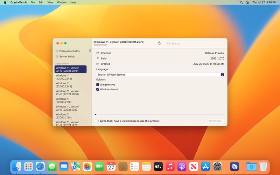Open Photos from the Dock
This screenshot has width=280, height=175.
[x=87, y=167]
